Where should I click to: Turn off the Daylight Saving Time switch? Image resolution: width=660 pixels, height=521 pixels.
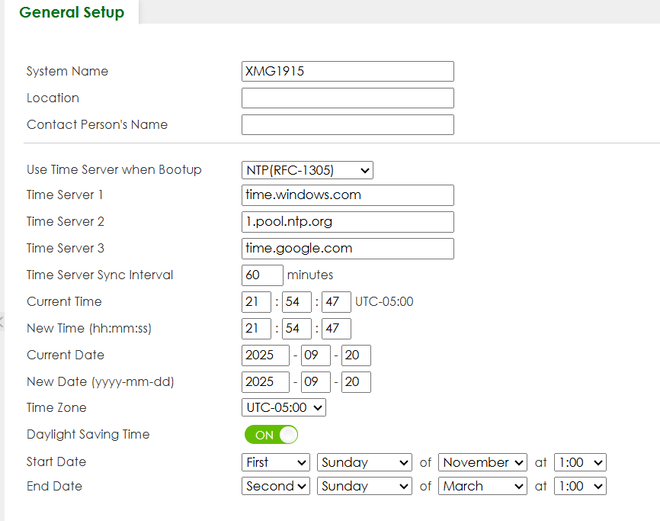[x=271, y=435]
